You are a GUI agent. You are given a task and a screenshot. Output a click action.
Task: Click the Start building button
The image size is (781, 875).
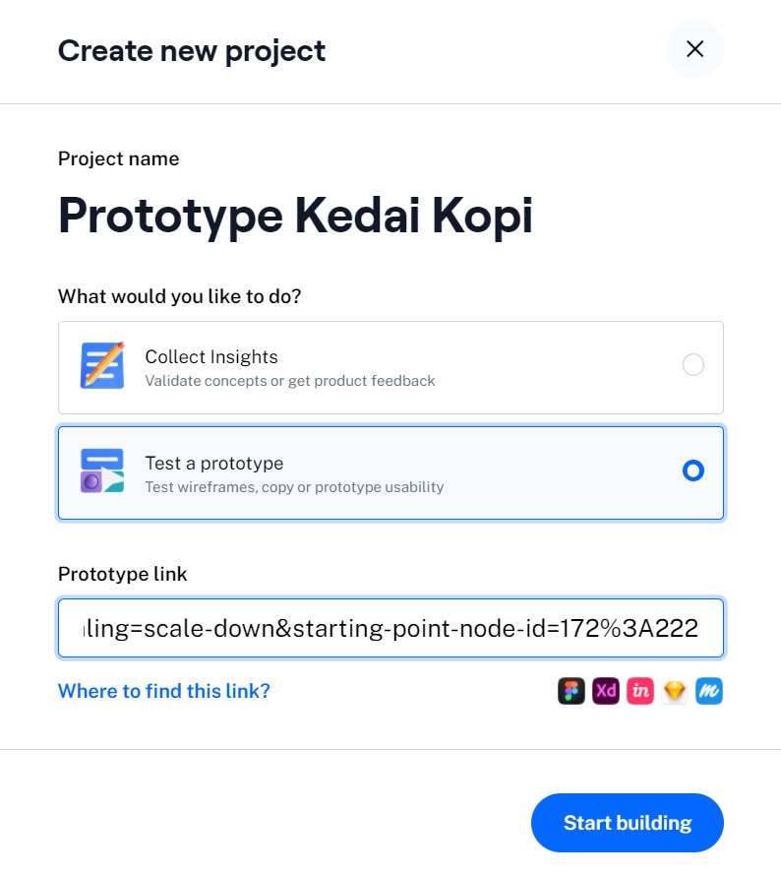(628, 823)
